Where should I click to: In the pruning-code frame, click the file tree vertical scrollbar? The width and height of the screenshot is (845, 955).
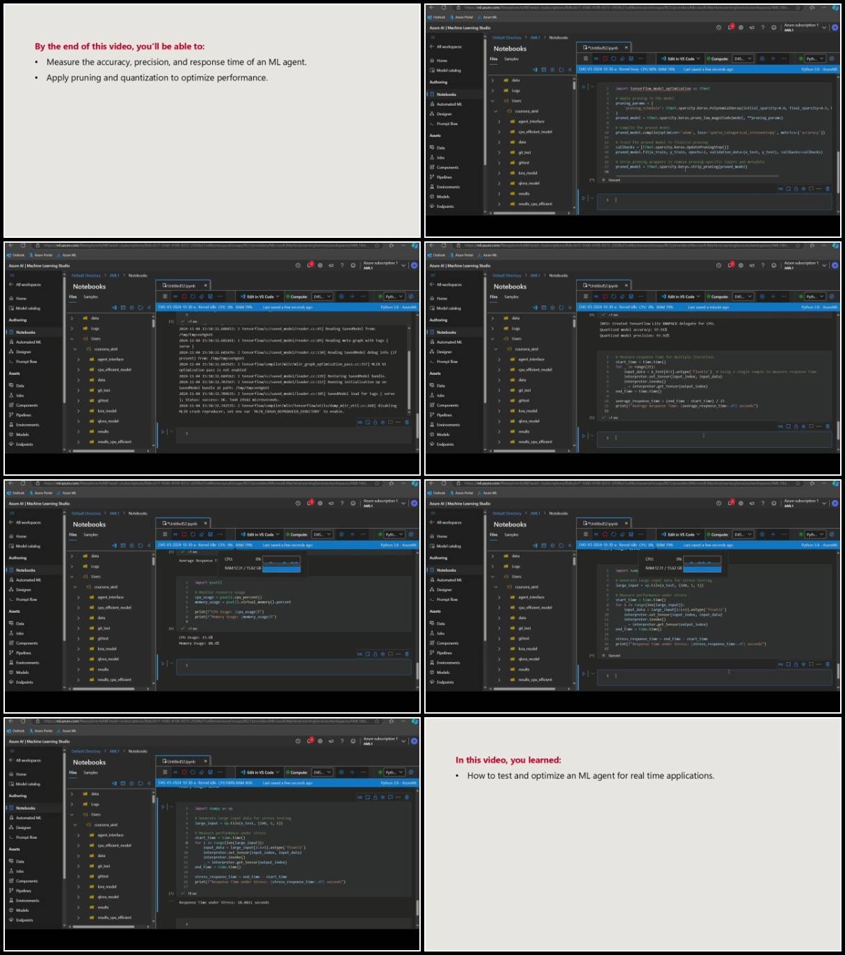[x=574, y=87]
